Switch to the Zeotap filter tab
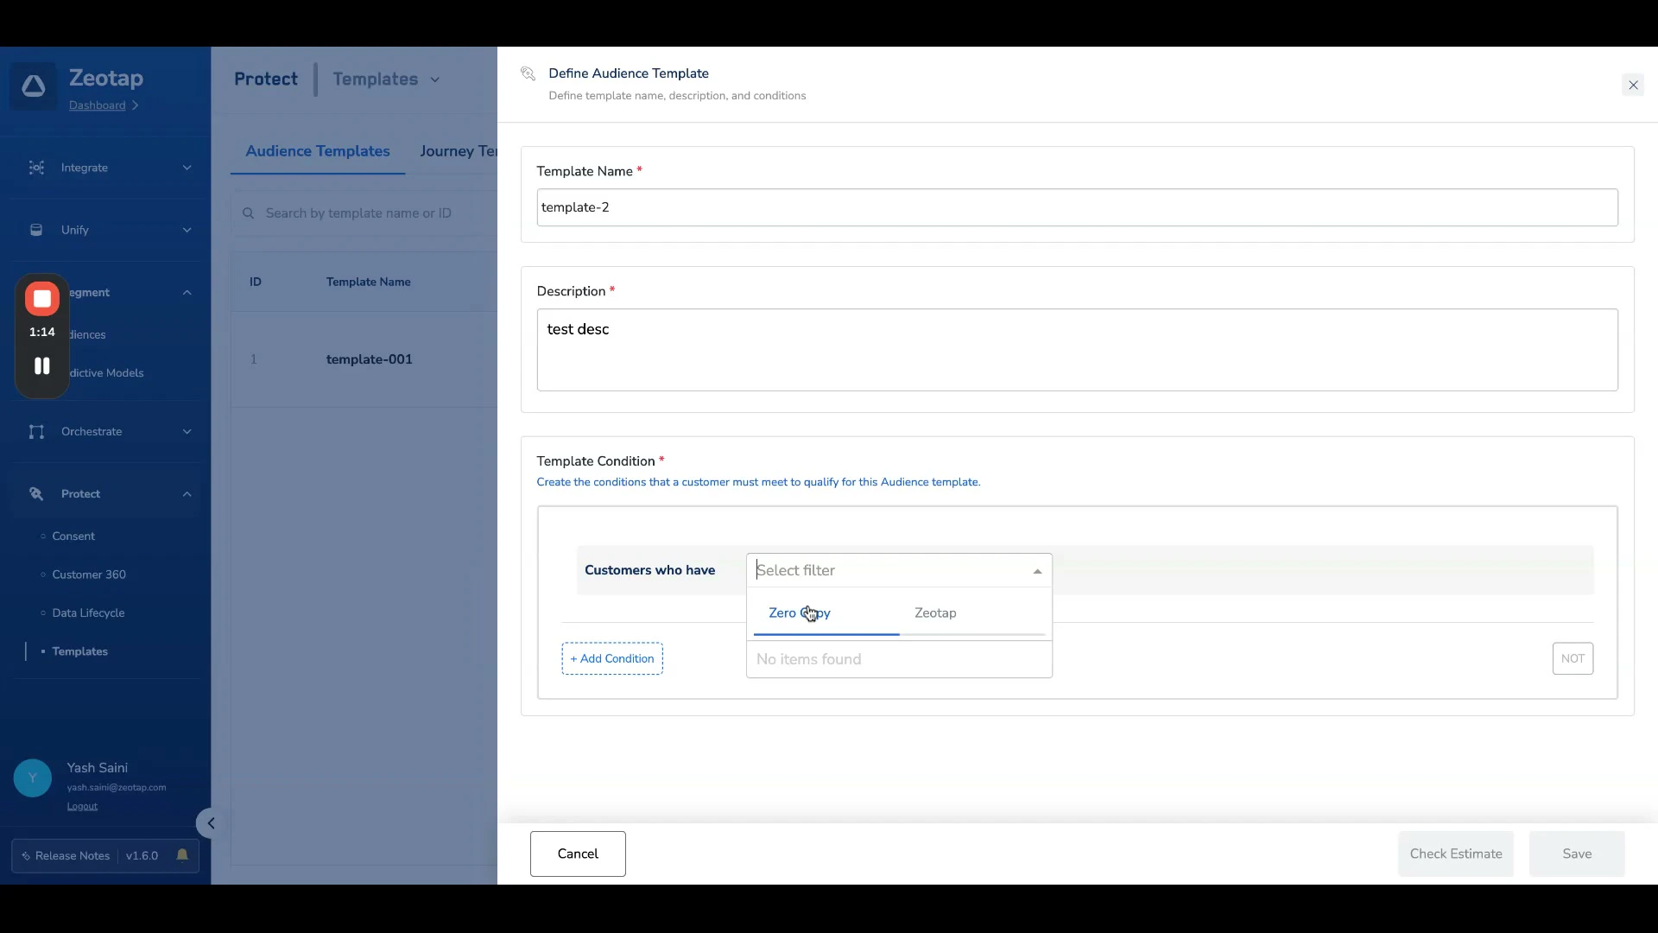Viewport: 1658px width, 933px height. (x=935, y=612)
